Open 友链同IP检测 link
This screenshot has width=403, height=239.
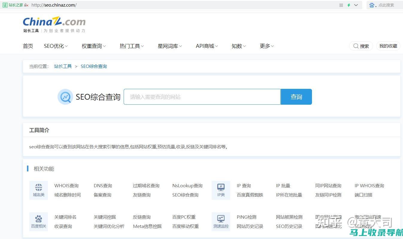coord(328,195)
